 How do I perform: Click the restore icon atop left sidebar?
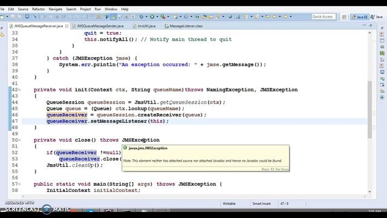coord(2,28)
